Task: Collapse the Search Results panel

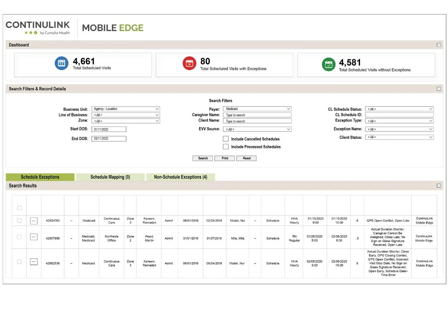Action: 438,186
